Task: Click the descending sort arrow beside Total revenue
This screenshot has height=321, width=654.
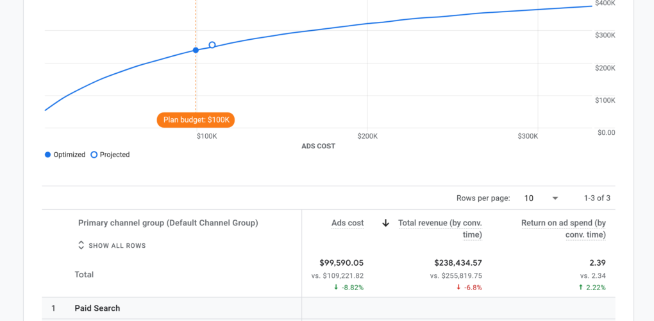Action: click(386, 223)
